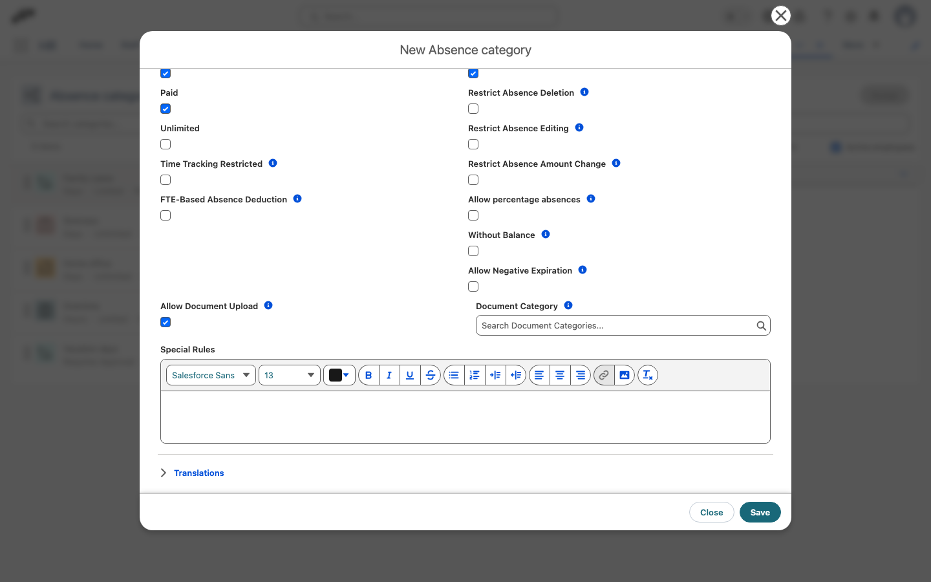The width and height of the screenshot is (931, 582).
Task: Show info tooltip for Allow Document Upload
Action: point(268,305)
